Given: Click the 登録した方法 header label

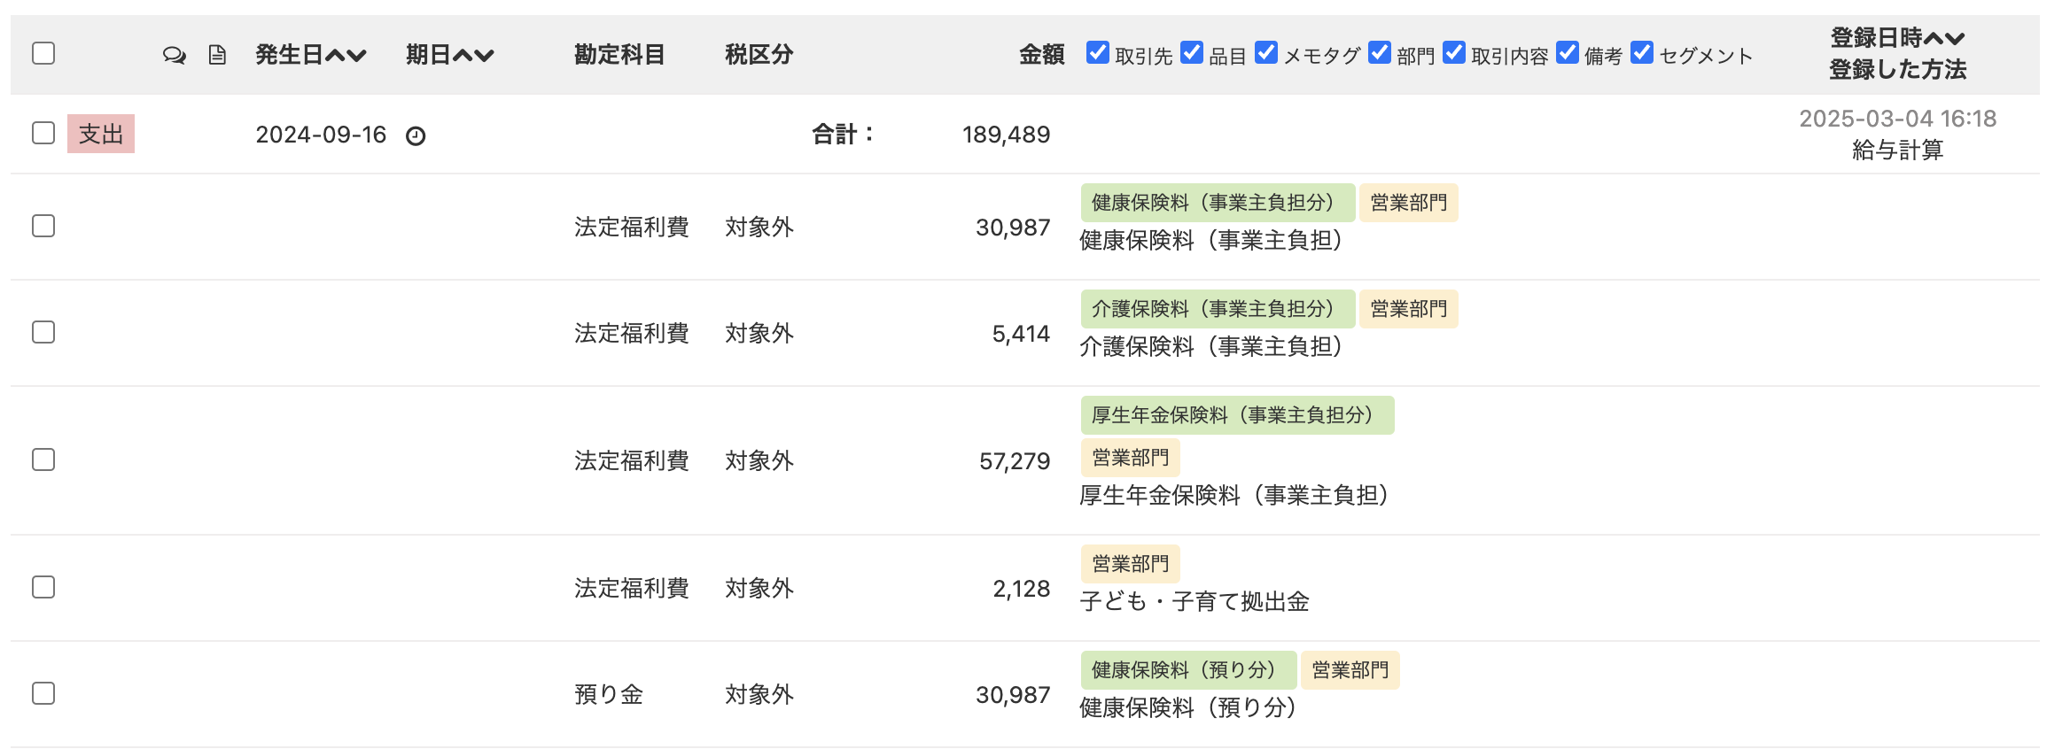Looking at the screenshot, I should coord(1897,69).
